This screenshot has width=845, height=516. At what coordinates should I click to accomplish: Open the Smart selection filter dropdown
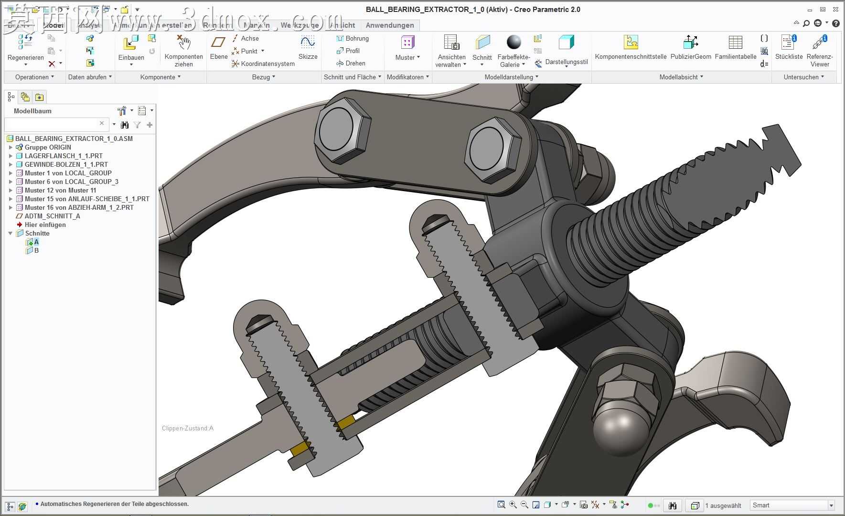point(831,505)
